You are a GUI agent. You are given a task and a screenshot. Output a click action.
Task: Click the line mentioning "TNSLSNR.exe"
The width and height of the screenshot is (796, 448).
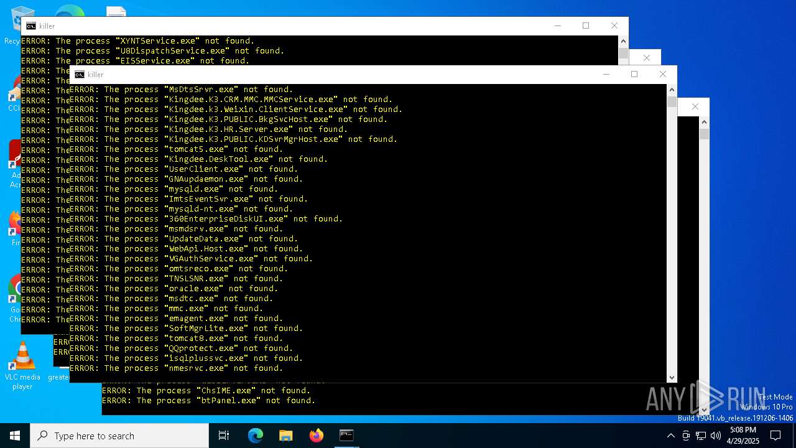tap(176, 279)
